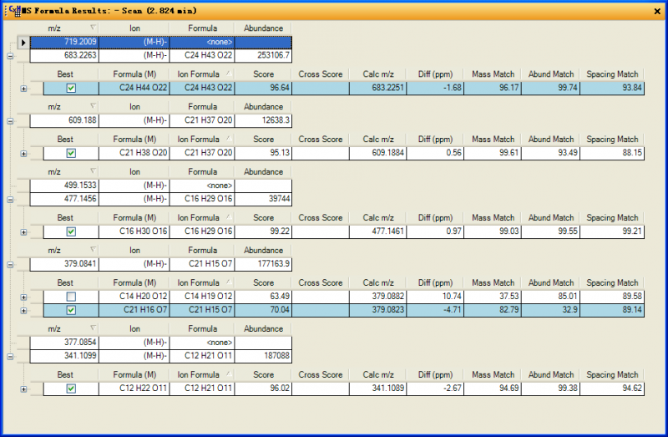Click Mass Match value 37.53

(493, 297)
